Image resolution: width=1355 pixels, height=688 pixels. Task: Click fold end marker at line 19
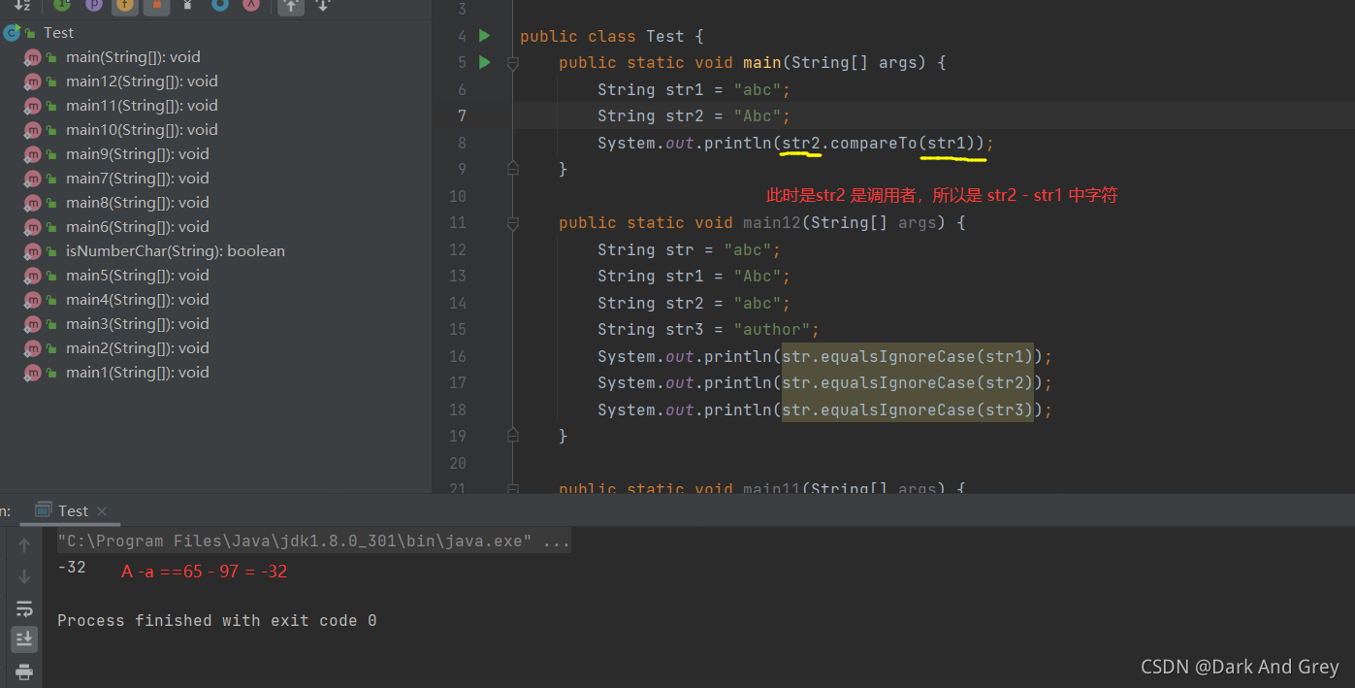512,435
